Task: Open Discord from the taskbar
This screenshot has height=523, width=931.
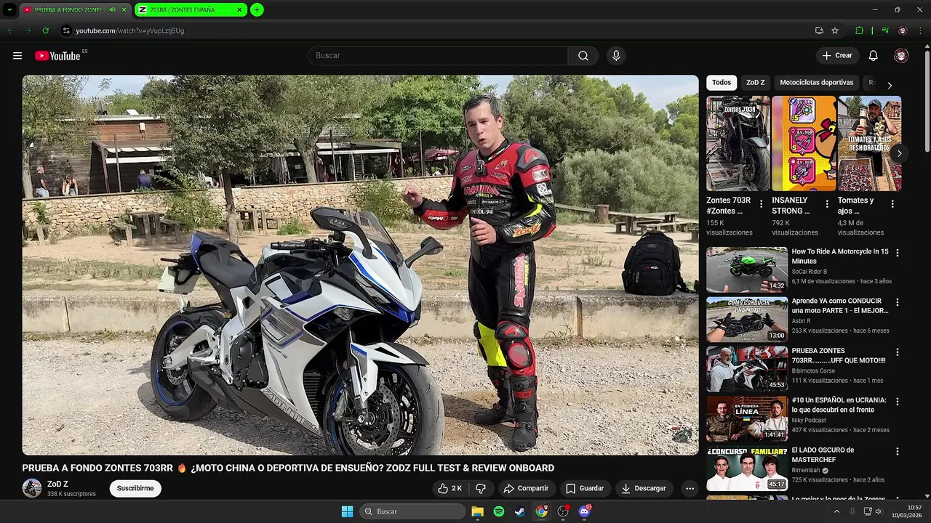Action: point(584,511)
